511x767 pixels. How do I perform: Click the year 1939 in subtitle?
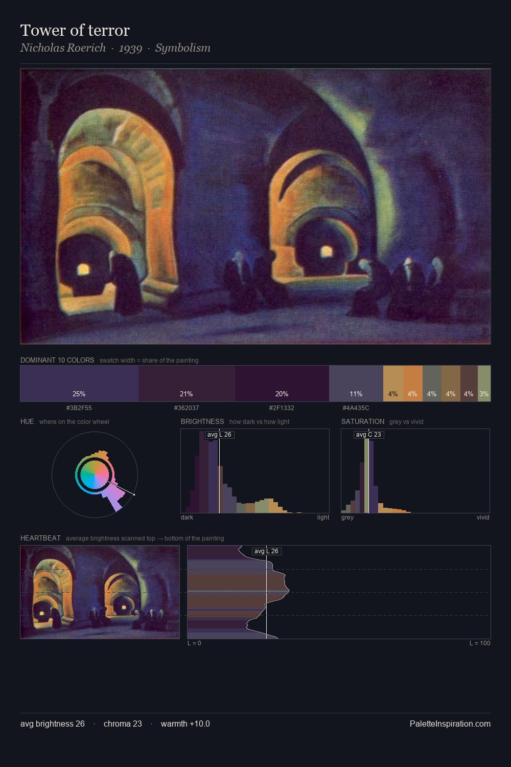coord(130,48)
